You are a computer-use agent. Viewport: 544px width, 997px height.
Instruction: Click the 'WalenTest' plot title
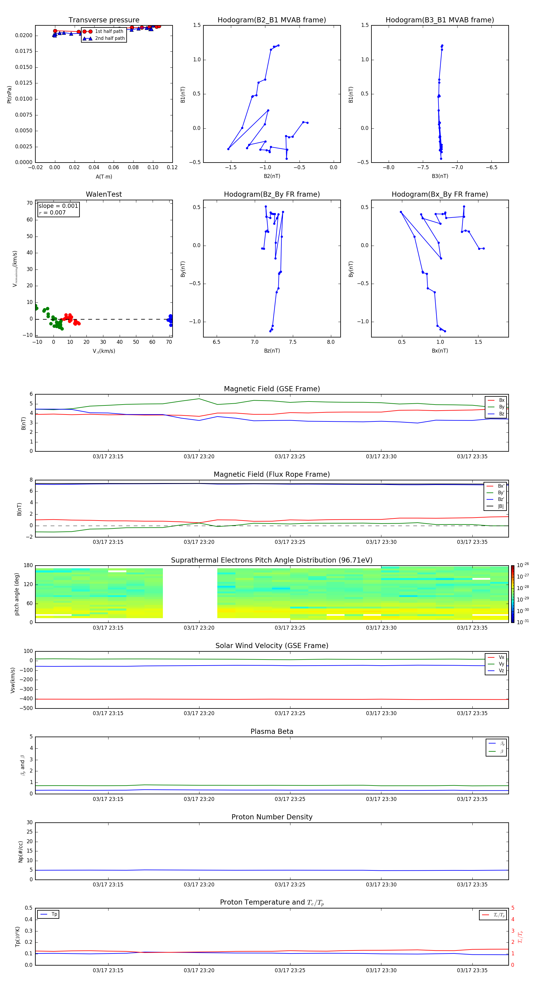tap(104, 194)
